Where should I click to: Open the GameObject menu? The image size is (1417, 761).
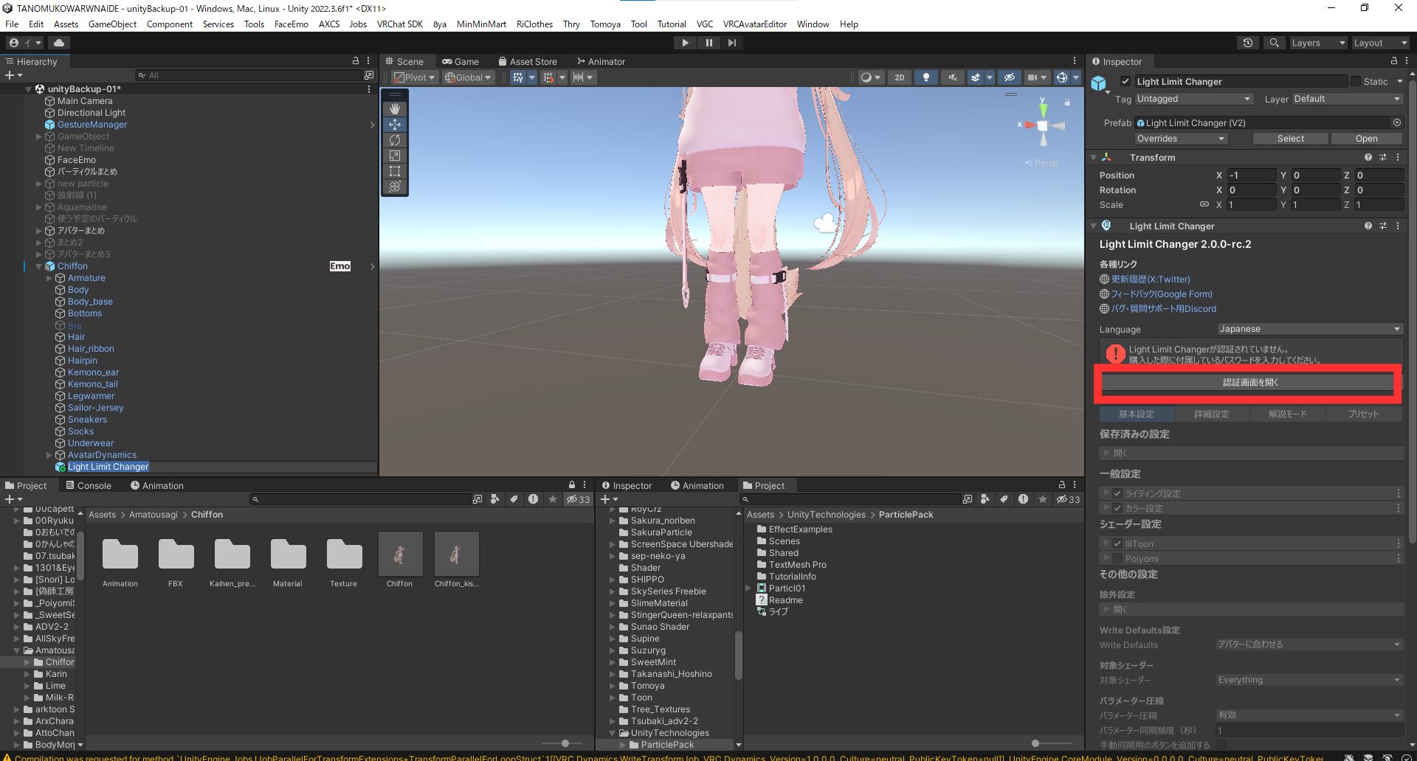click(111, 24)
